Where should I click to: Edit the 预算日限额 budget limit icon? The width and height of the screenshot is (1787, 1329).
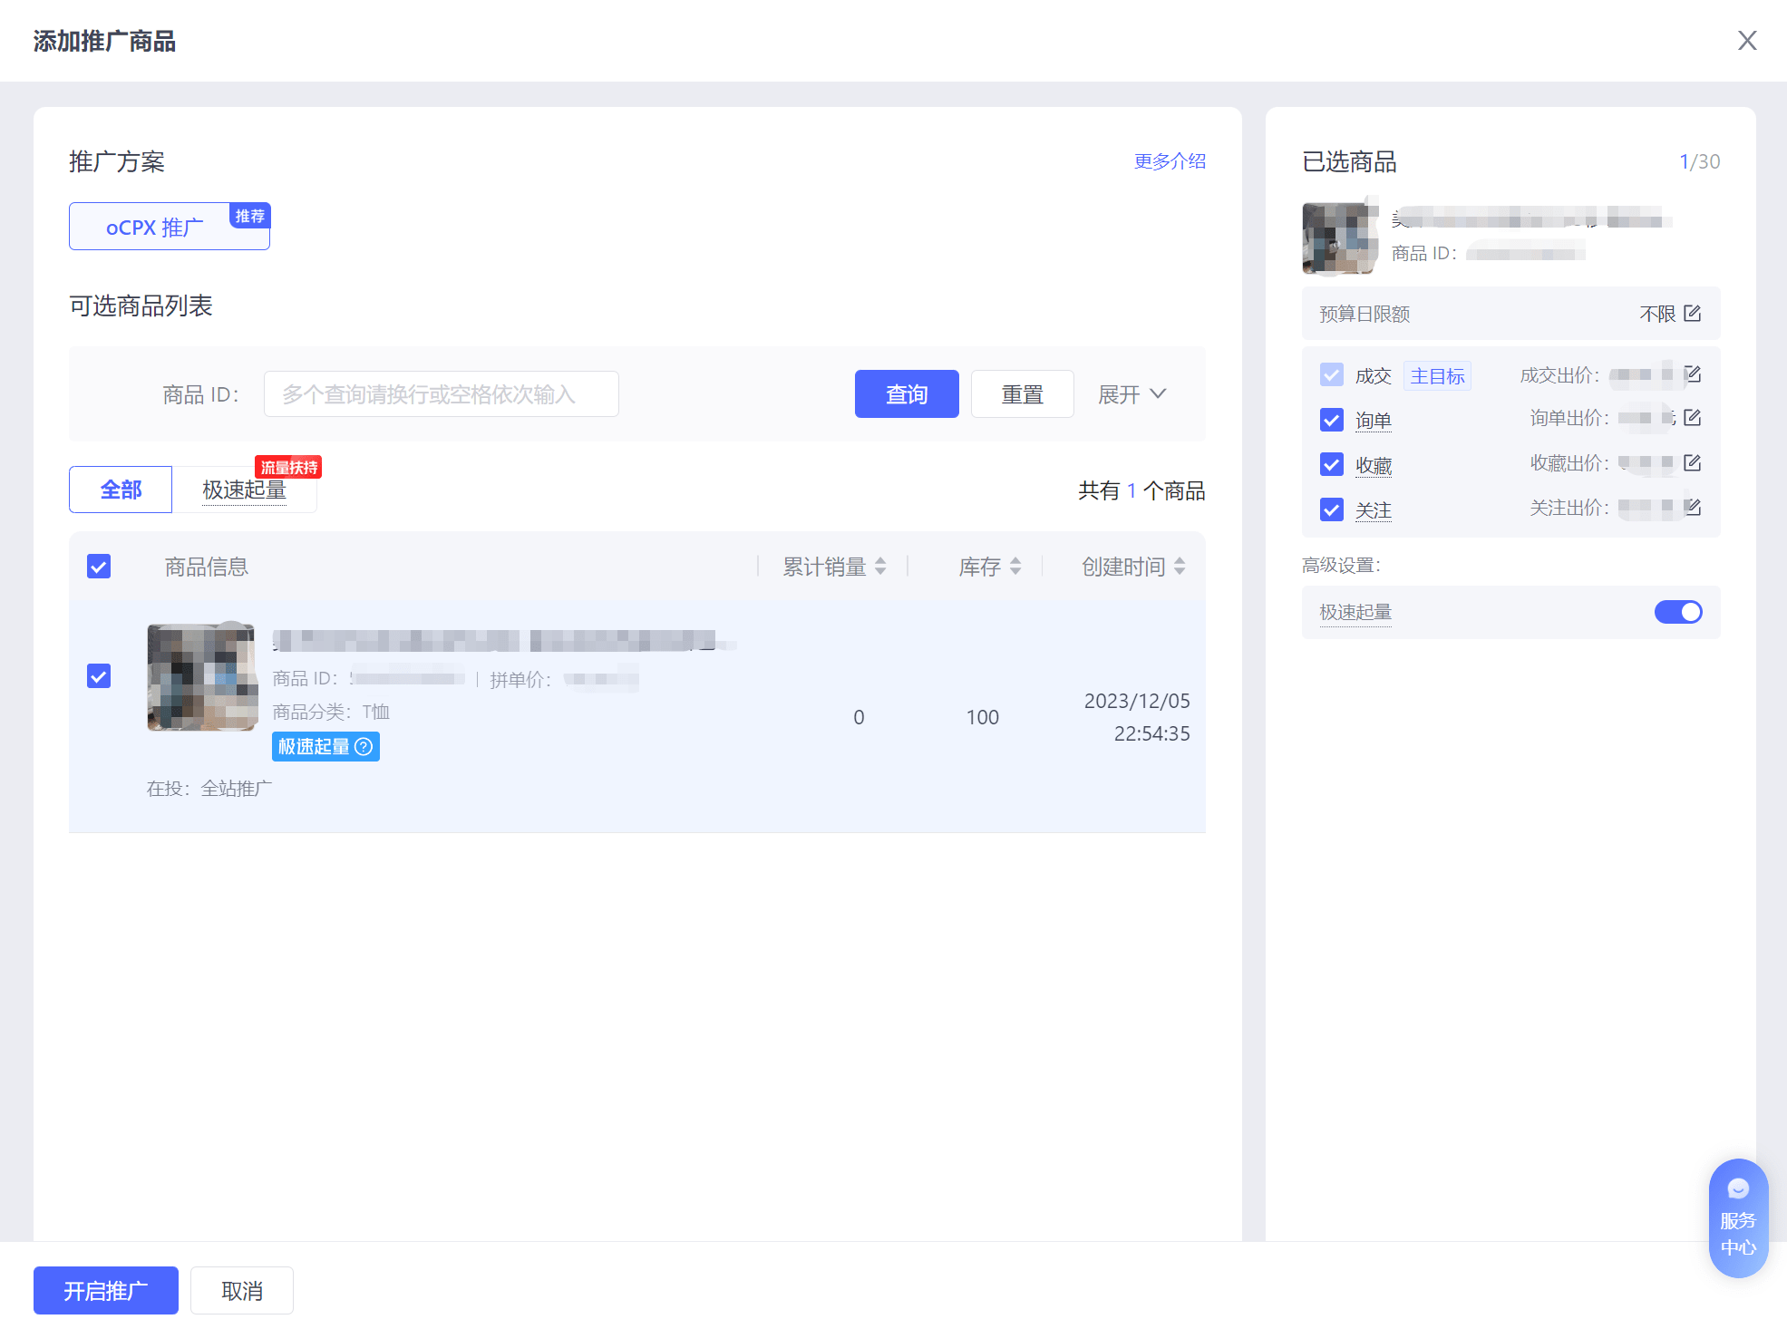click(1692, 314)
